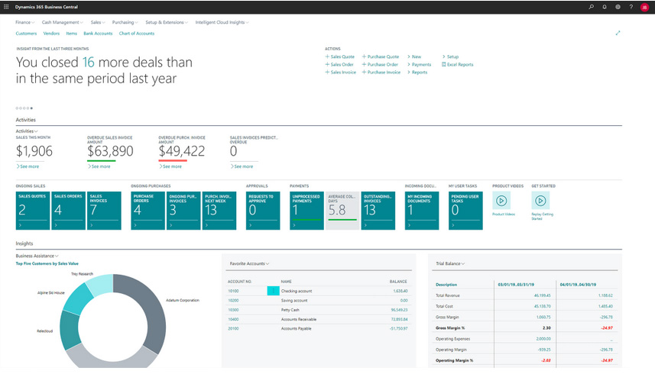Image resolution: width=655 pixels, height=387 pixels.
Task: Open the Outstanding Invoices tile
Action: click(378, 211)
